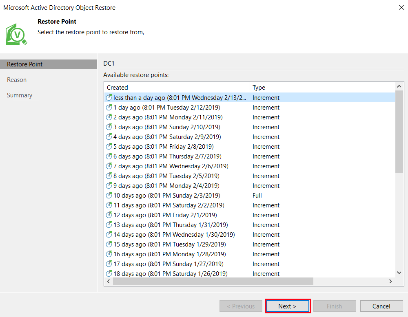Screen dimensions: 408x317
Task: Click restore point icon for 9 days ago row
Action: [x=109, y=185]
